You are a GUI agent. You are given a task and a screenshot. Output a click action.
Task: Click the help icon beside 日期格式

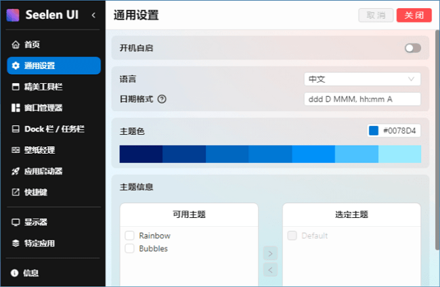(x=162, y=100)
